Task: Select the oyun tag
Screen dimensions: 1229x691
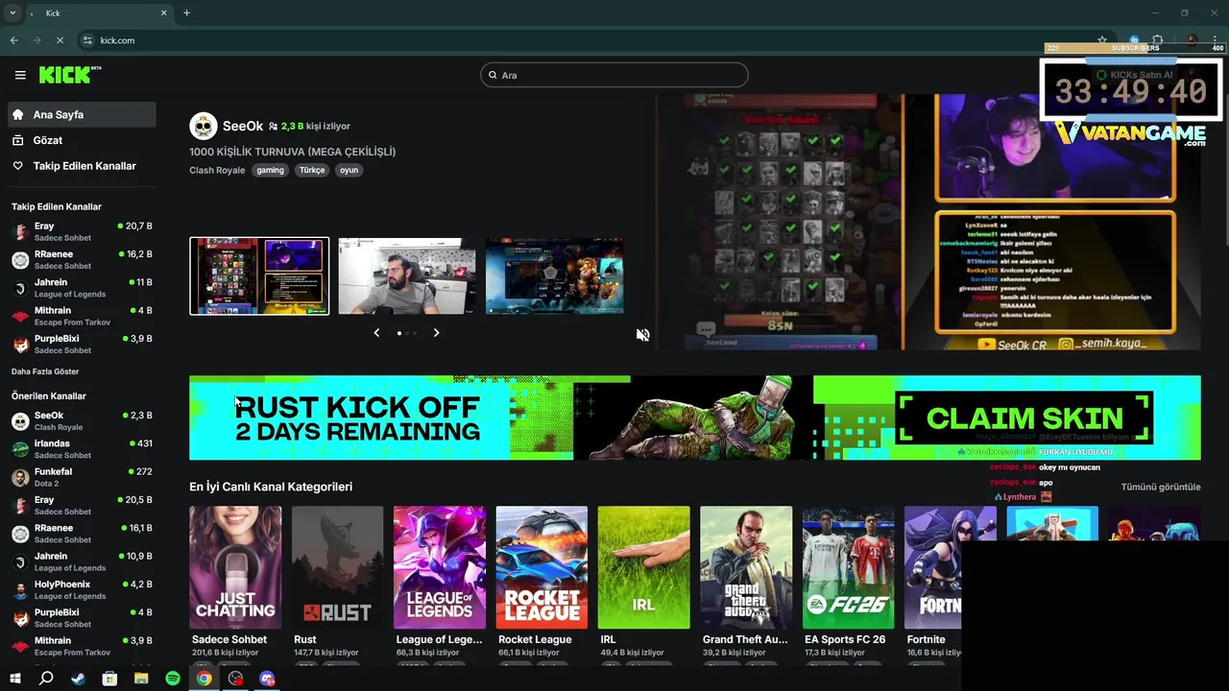Action: point(349,170)
